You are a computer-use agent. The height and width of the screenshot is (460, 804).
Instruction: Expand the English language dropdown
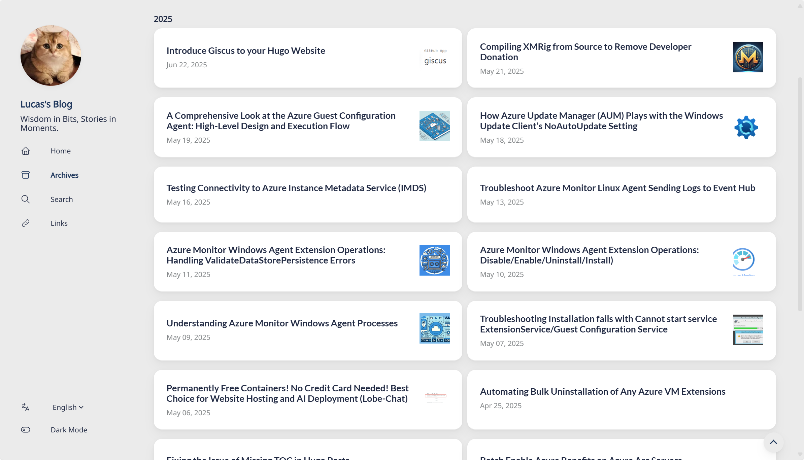[x=68, y=407]
